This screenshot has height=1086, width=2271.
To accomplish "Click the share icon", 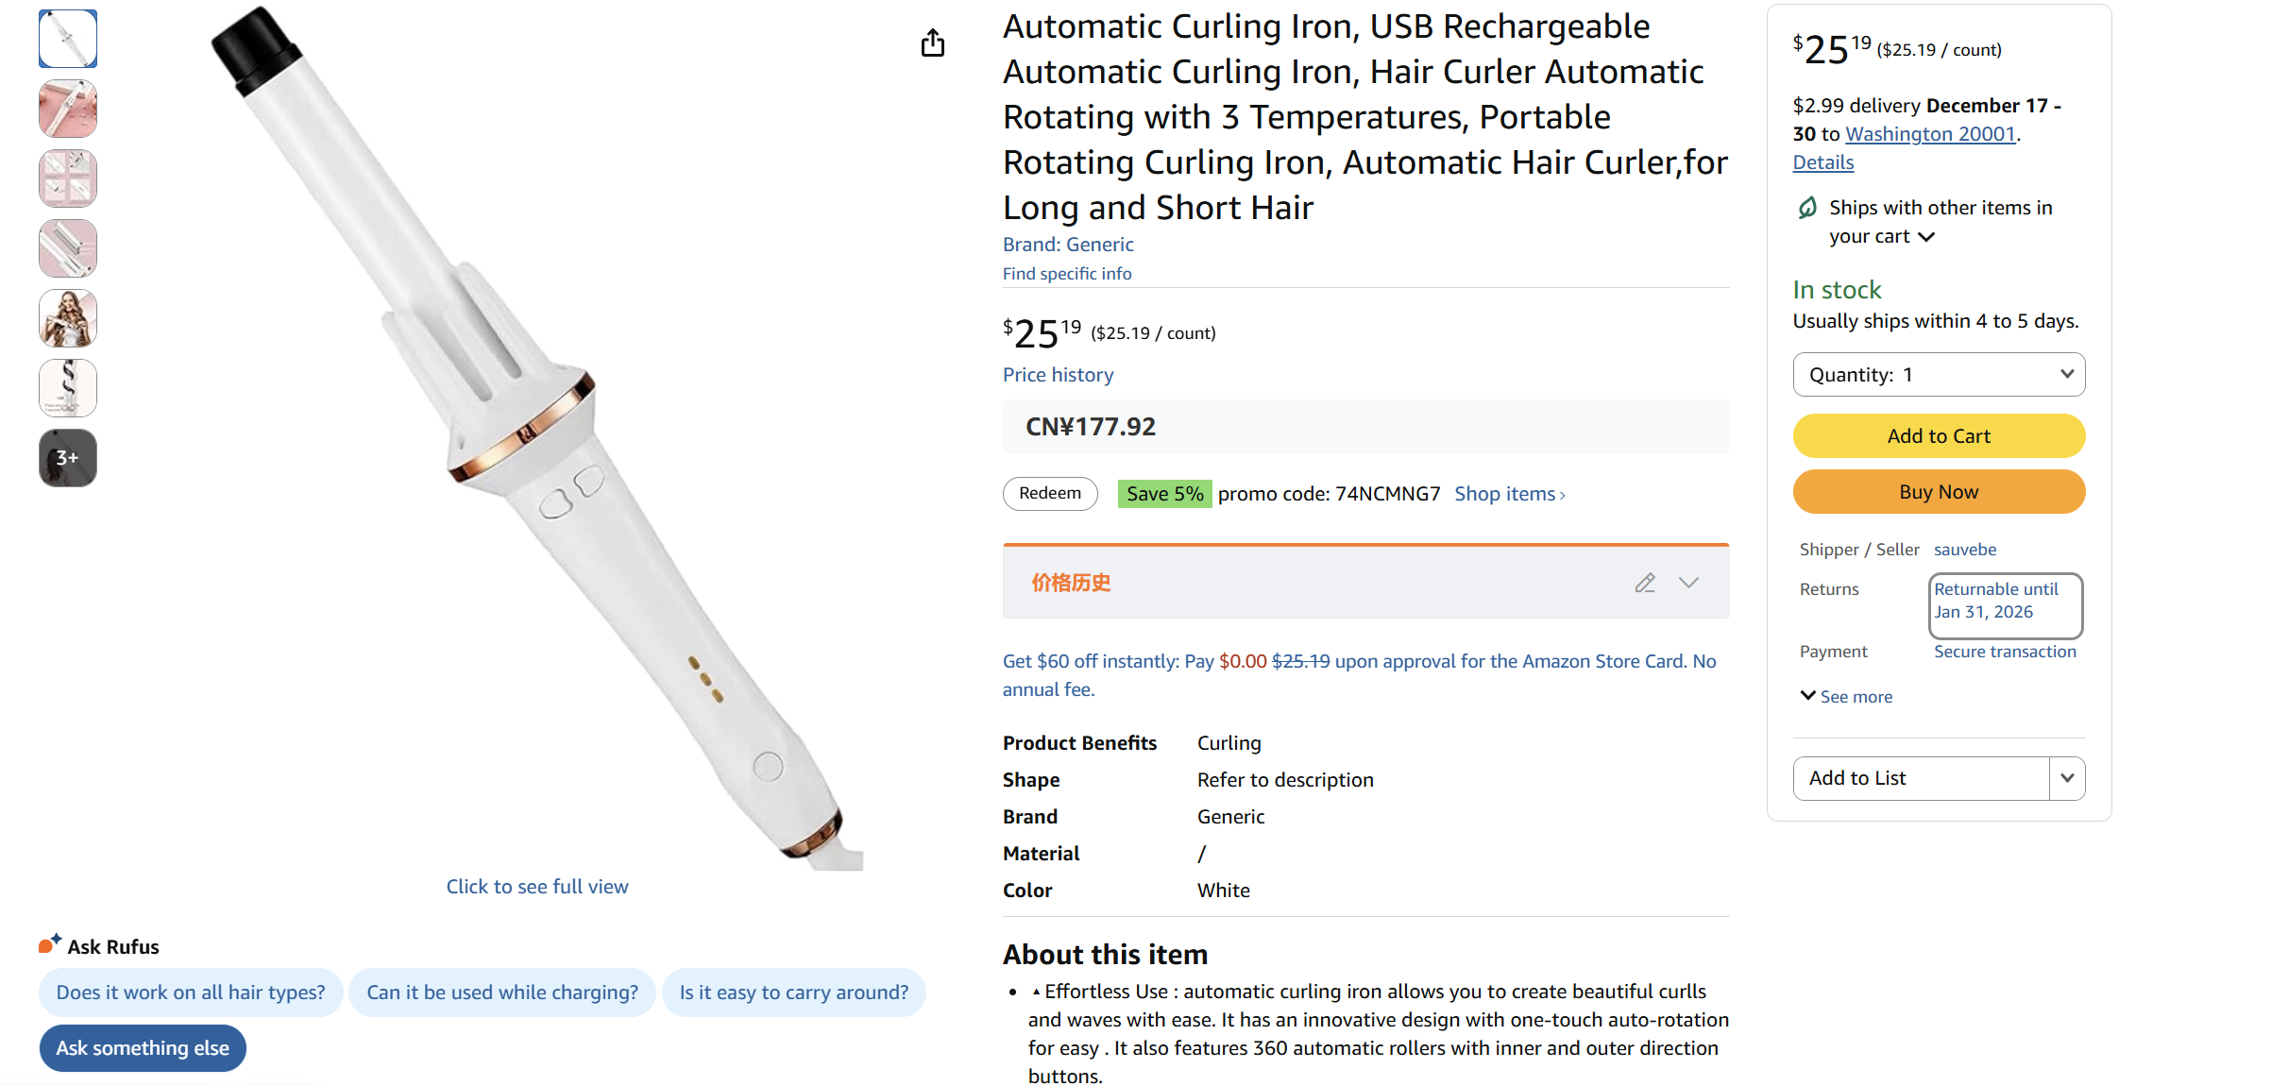I will [x=933, y=42].
